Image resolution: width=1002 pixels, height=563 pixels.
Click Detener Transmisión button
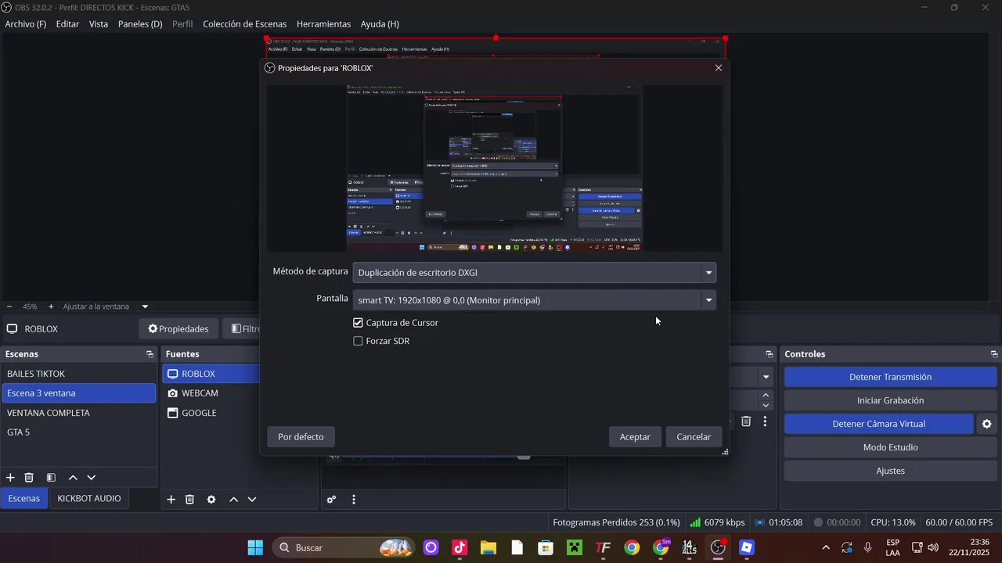tap(890, 377)
